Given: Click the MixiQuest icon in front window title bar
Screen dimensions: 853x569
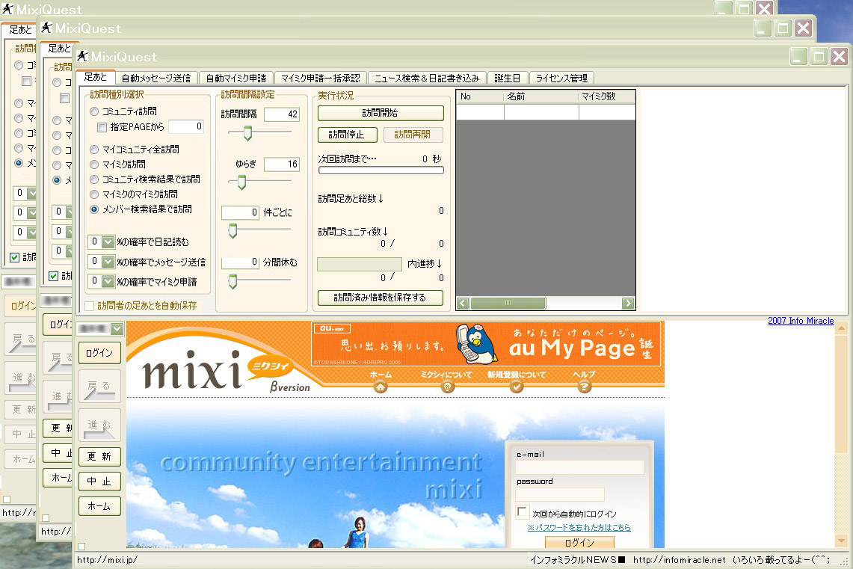Looking at the screenshot, I should 82,56.
